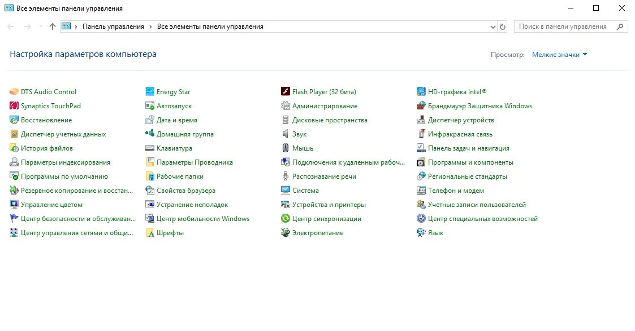
Task: Click Рабочие папки link
Action: (x=180, y=176)
